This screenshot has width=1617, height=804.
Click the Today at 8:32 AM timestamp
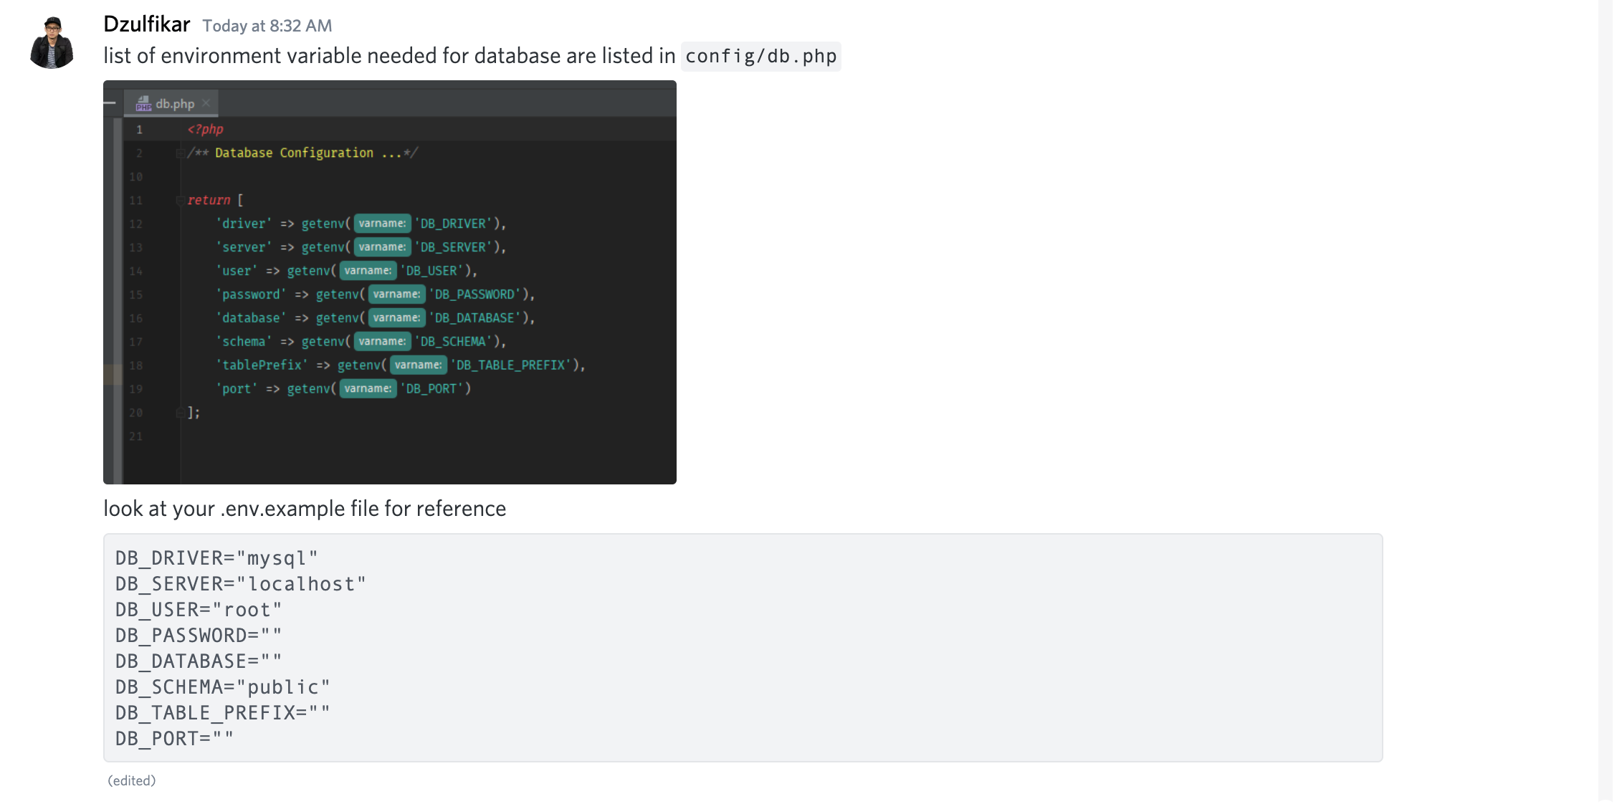[267, 26]
